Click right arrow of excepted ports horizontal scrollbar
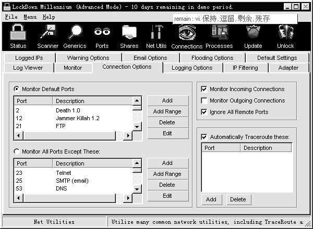Viewport: 313px width, 229px height. [x=128, y=198]
